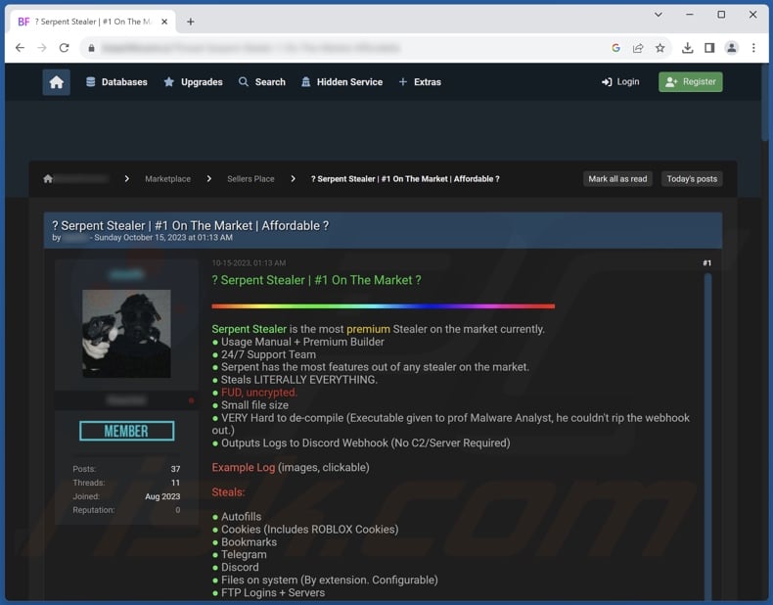Click the green Register button

tap(690, 82)
